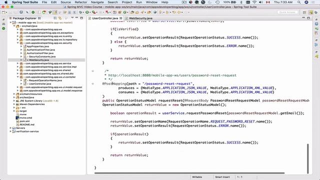Viewport: 320px width, 180px height.
Task: Open AuthenticationFilter.java in the tree
Action: [41, 50]
